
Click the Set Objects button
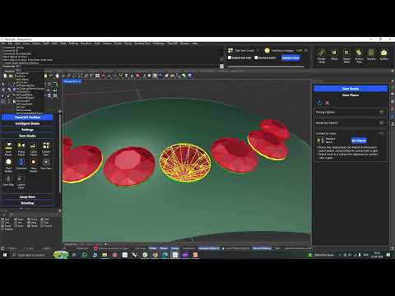pyautogui.click(x=359, y=141)
